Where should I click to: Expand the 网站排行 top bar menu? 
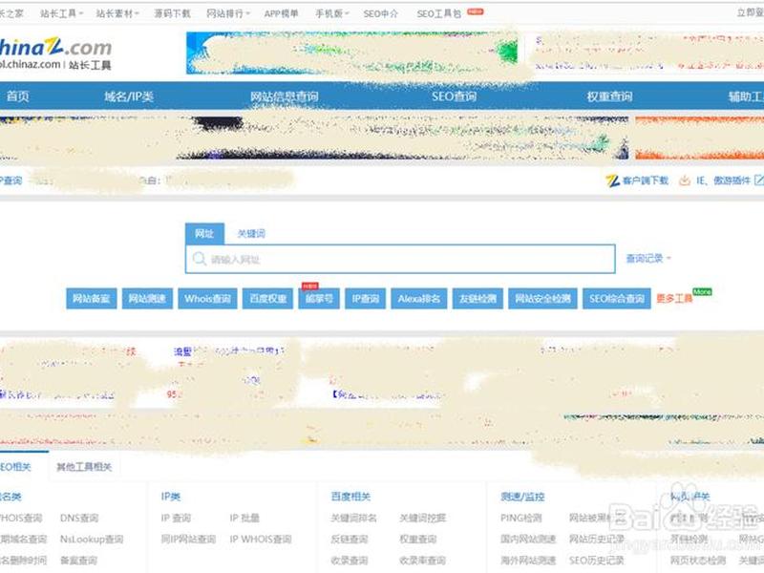[228, 13]
